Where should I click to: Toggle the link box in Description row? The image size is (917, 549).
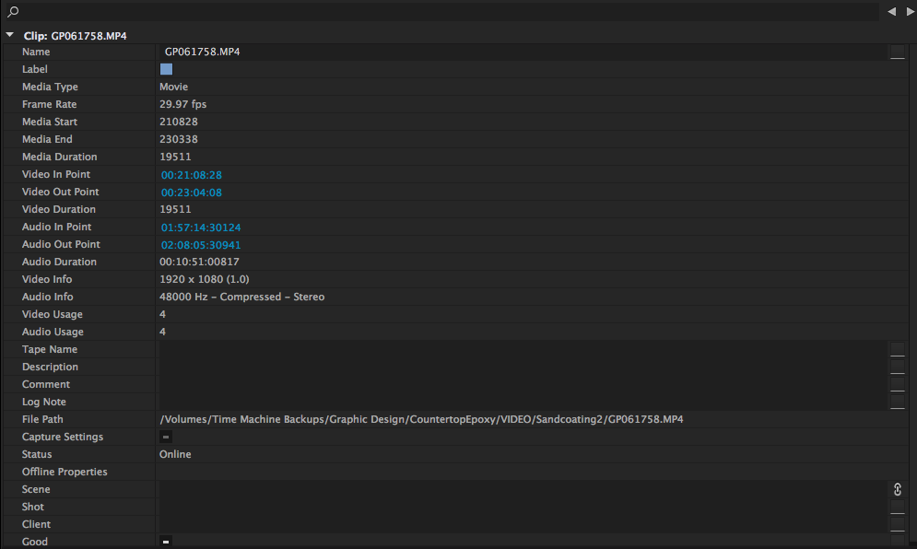[x=897, y=367]
